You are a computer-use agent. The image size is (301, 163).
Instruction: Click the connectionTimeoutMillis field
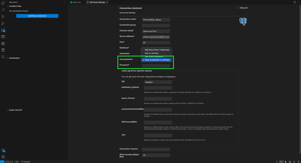point(158,110)
